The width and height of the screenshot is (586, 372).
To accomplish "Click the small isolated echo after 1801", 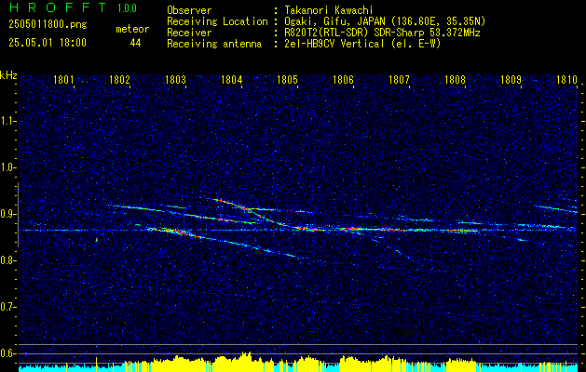I will click(x=96, y=240).
